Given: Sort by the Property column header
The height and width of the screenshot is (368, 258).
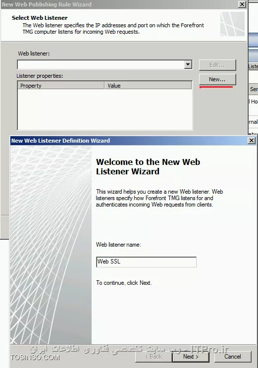Looking at the screenshot, I should point(61,86).
